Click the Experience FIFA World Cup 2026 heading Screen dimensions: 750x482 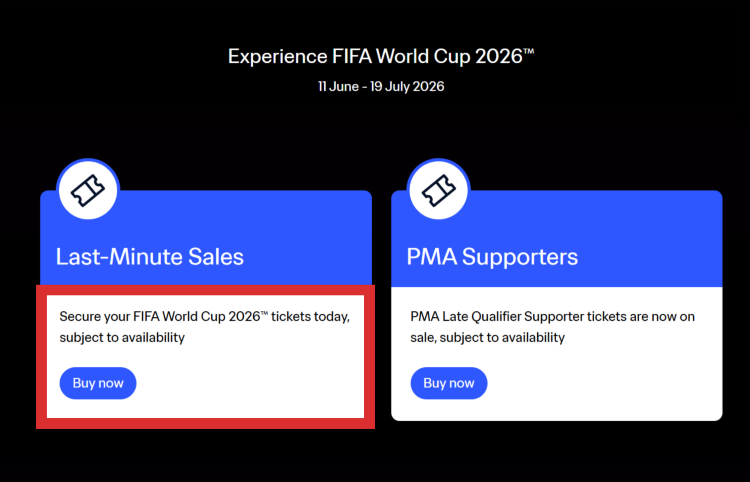click(x=381, y=56)
